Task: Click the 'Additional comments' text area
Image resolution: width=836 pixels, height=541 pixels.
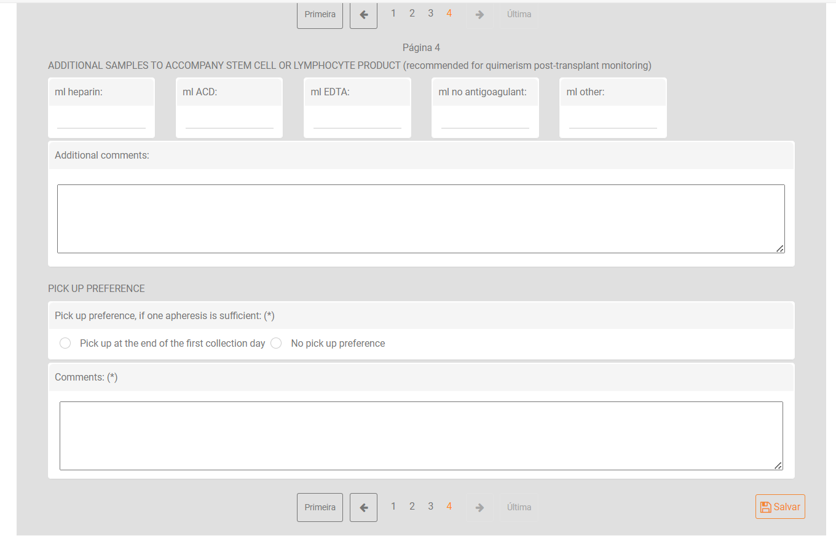Action: pyautogui.click(x=420, y=219)
